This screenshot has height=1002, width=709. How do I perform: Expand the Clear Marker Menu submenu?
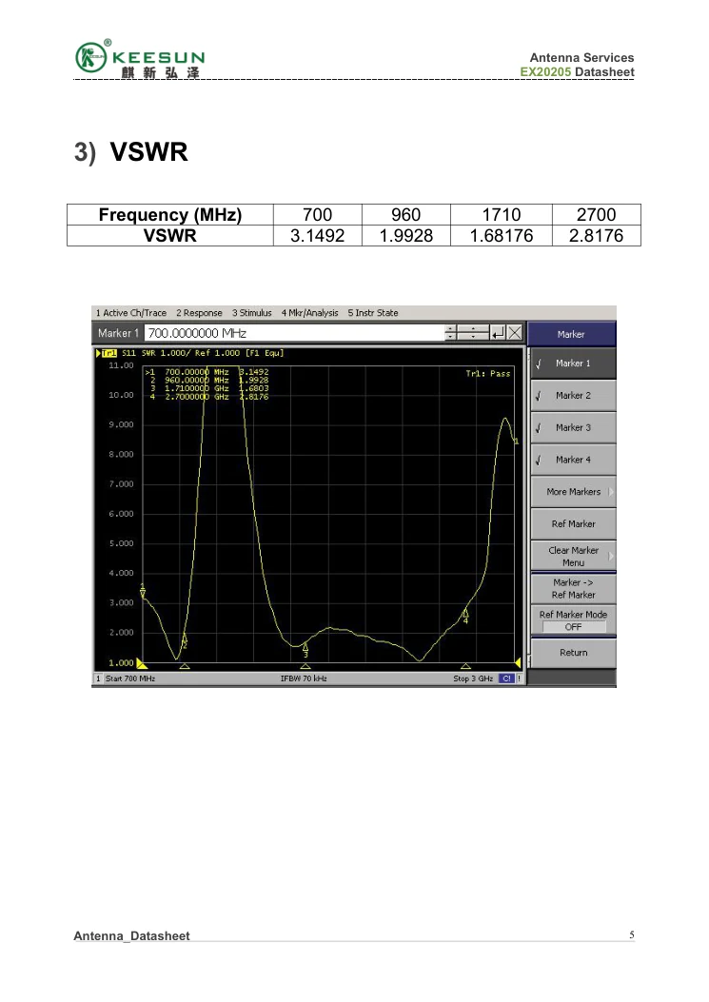574,556
